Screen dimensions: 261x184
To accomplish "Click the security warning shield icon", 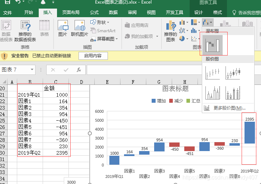I will pyautogui.click(x=4, y=56).
